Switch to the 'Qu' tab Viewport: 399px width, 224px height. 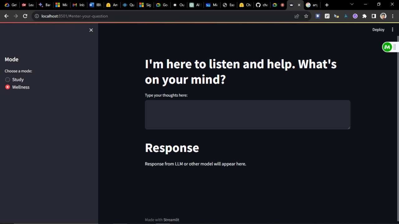pos(129,5)
